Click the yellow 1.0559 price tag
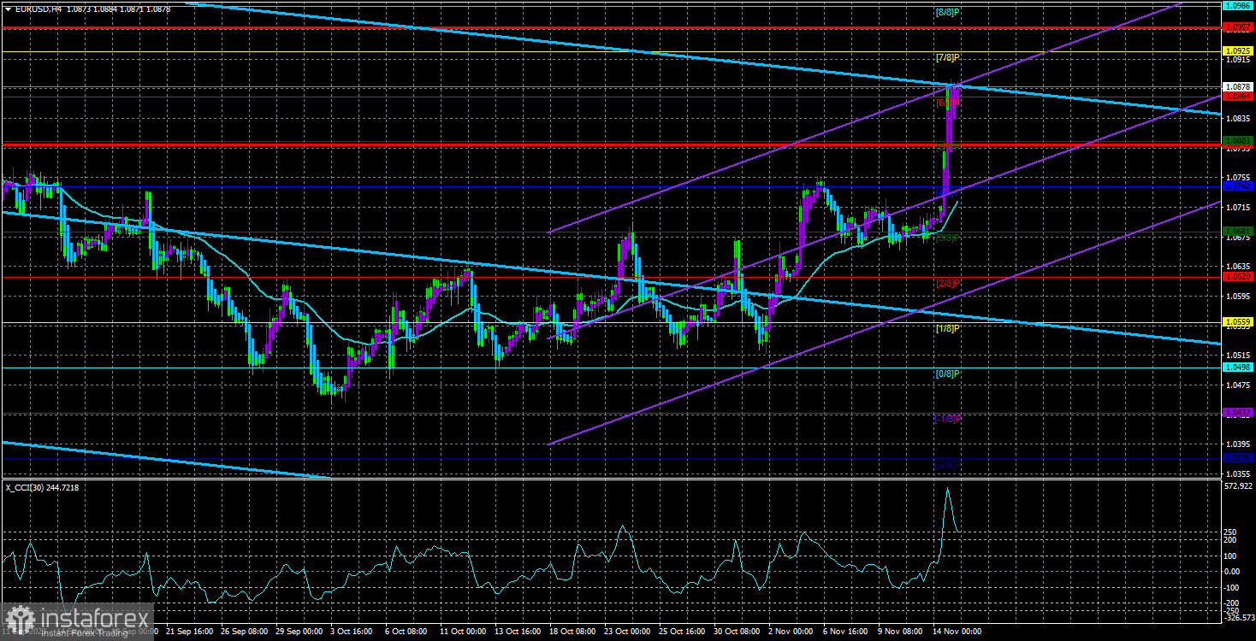The height and width of the screenshot is (641, 1256). (1239, 322)
